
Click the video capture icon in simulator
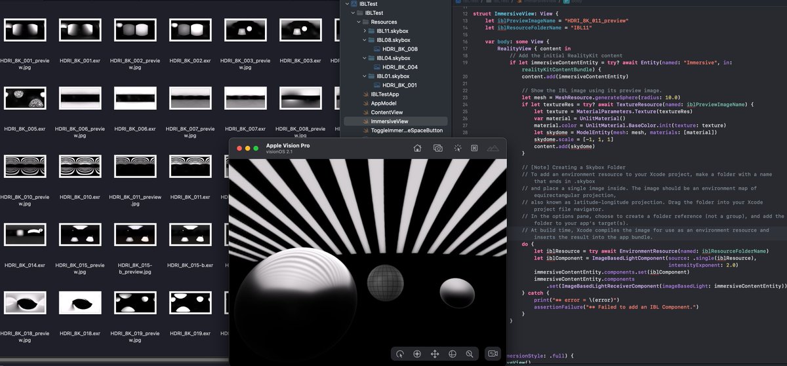493,354
